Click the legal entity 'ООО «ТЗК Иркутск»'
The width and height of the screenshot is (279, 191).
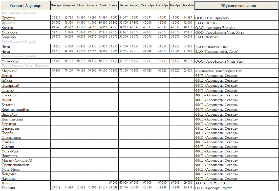(212, 18)
